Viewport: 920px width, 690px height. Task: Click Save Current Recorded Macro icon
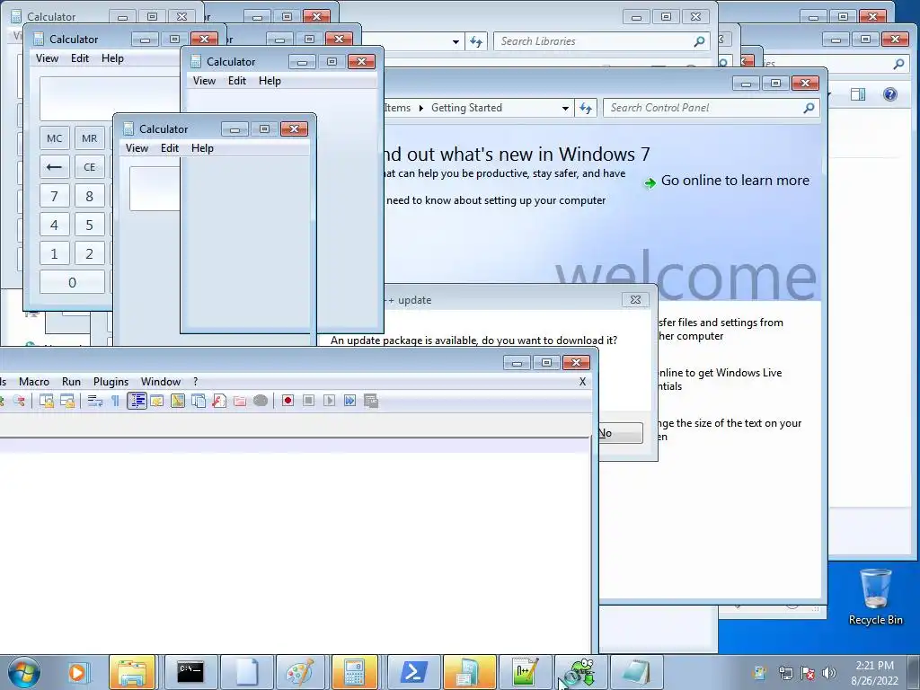[x=371, y=401]
